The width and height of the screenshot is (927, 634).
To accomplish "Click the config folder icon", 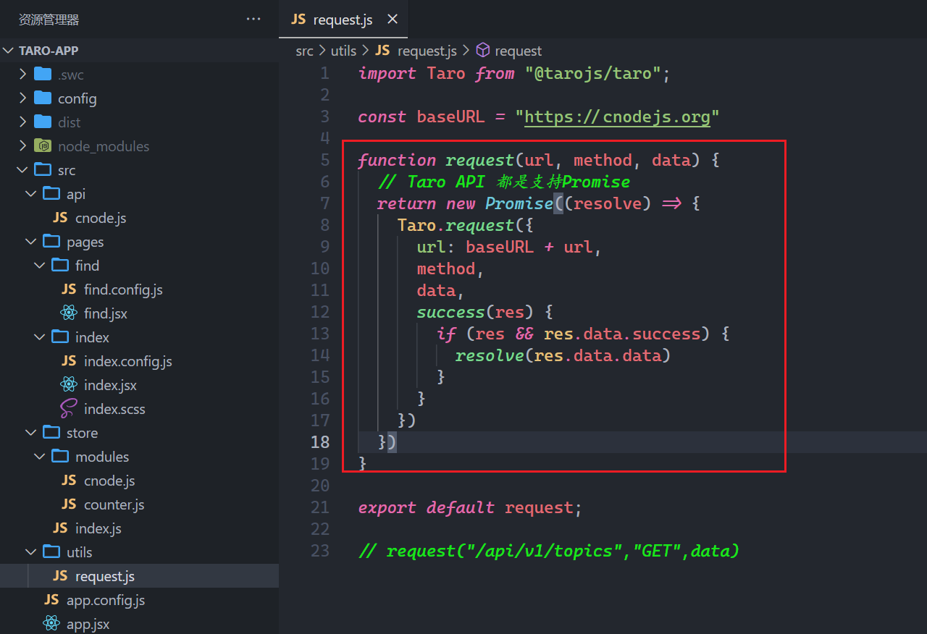I will (x=43, y=98).
